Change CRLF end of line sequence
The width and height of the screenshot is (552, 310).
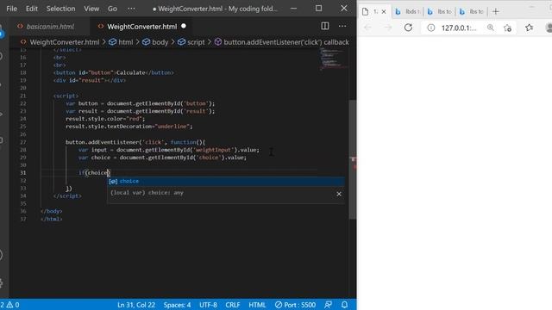(x=232, y=305)
